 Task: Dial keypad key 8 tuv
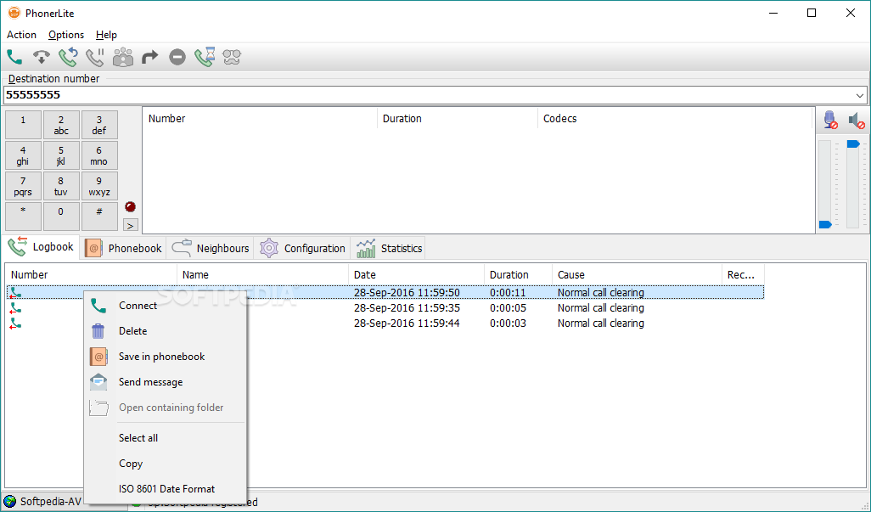(x=61, y=186)
